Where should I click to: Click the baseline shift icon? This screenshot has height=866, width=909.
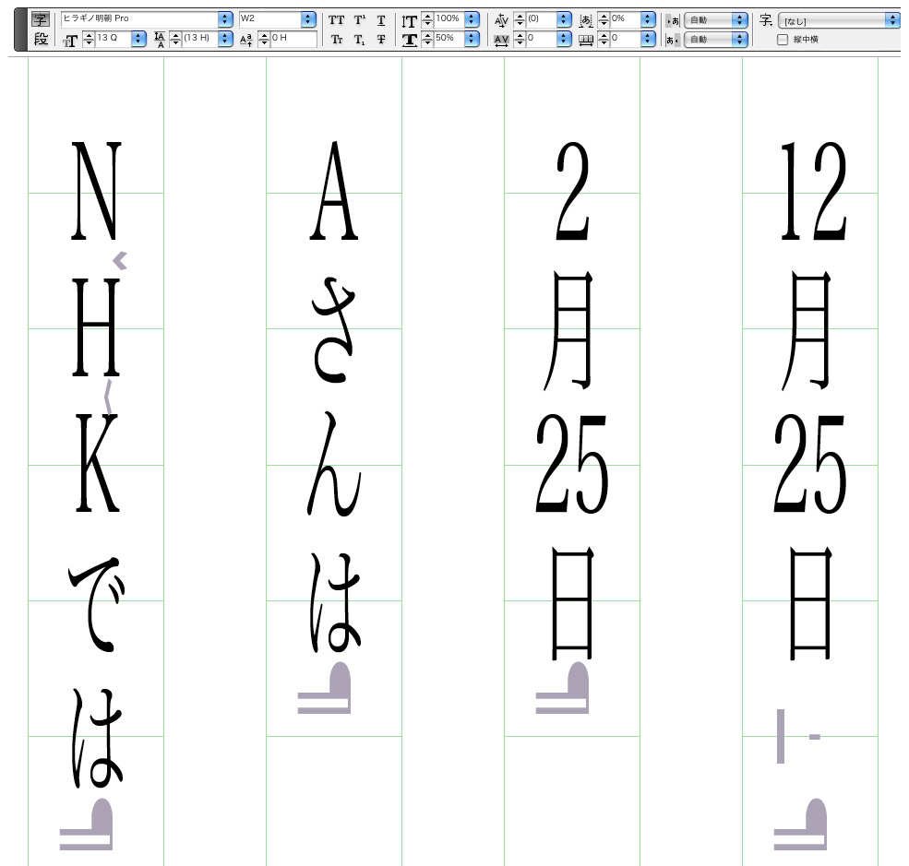click(x=245, y=40)
